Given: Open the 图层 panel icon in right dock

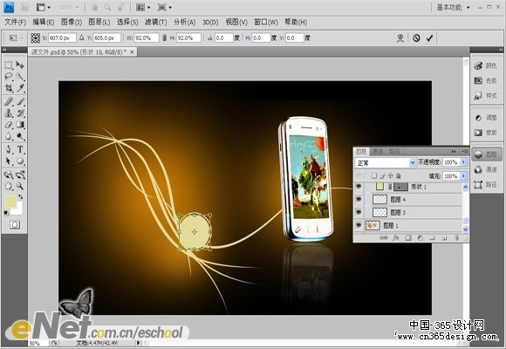Looking at the screenshot, I should point(486,154).
